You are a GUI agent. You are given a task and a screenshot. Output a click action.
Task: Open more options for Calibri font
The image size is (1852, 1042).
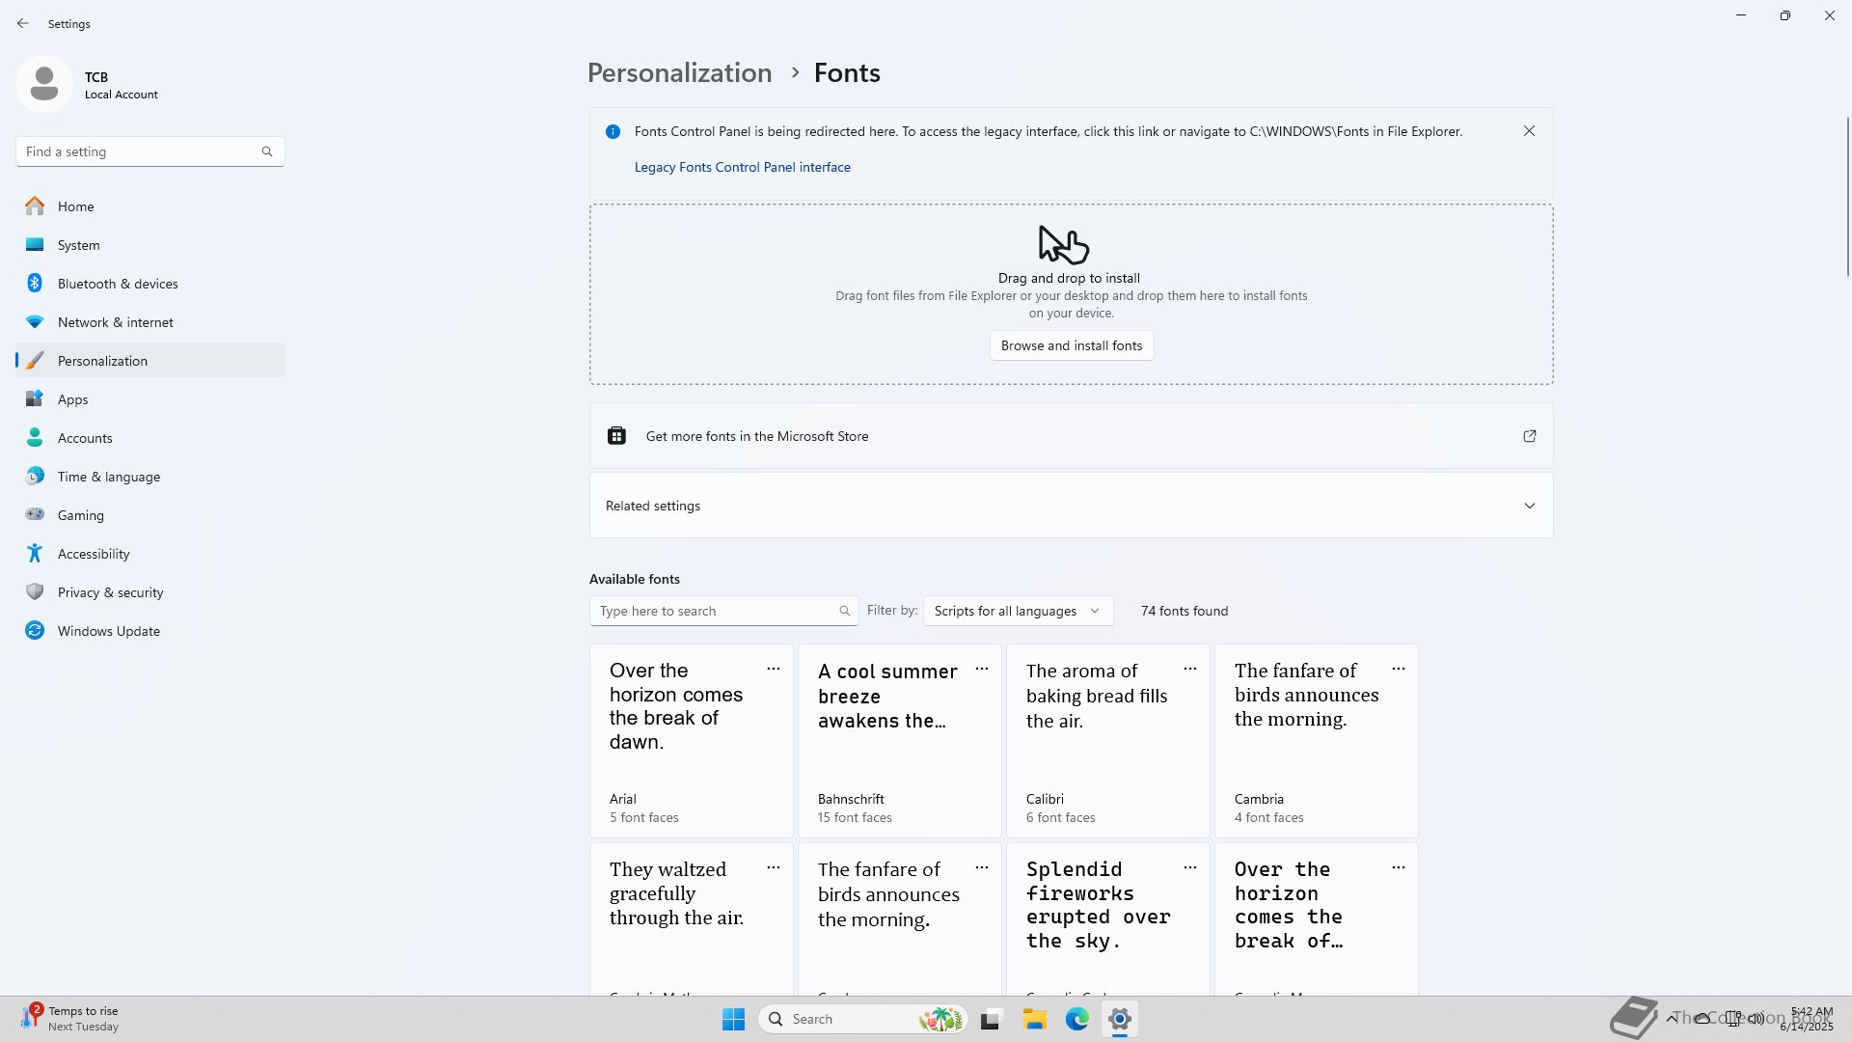(x=1189, y=669)
